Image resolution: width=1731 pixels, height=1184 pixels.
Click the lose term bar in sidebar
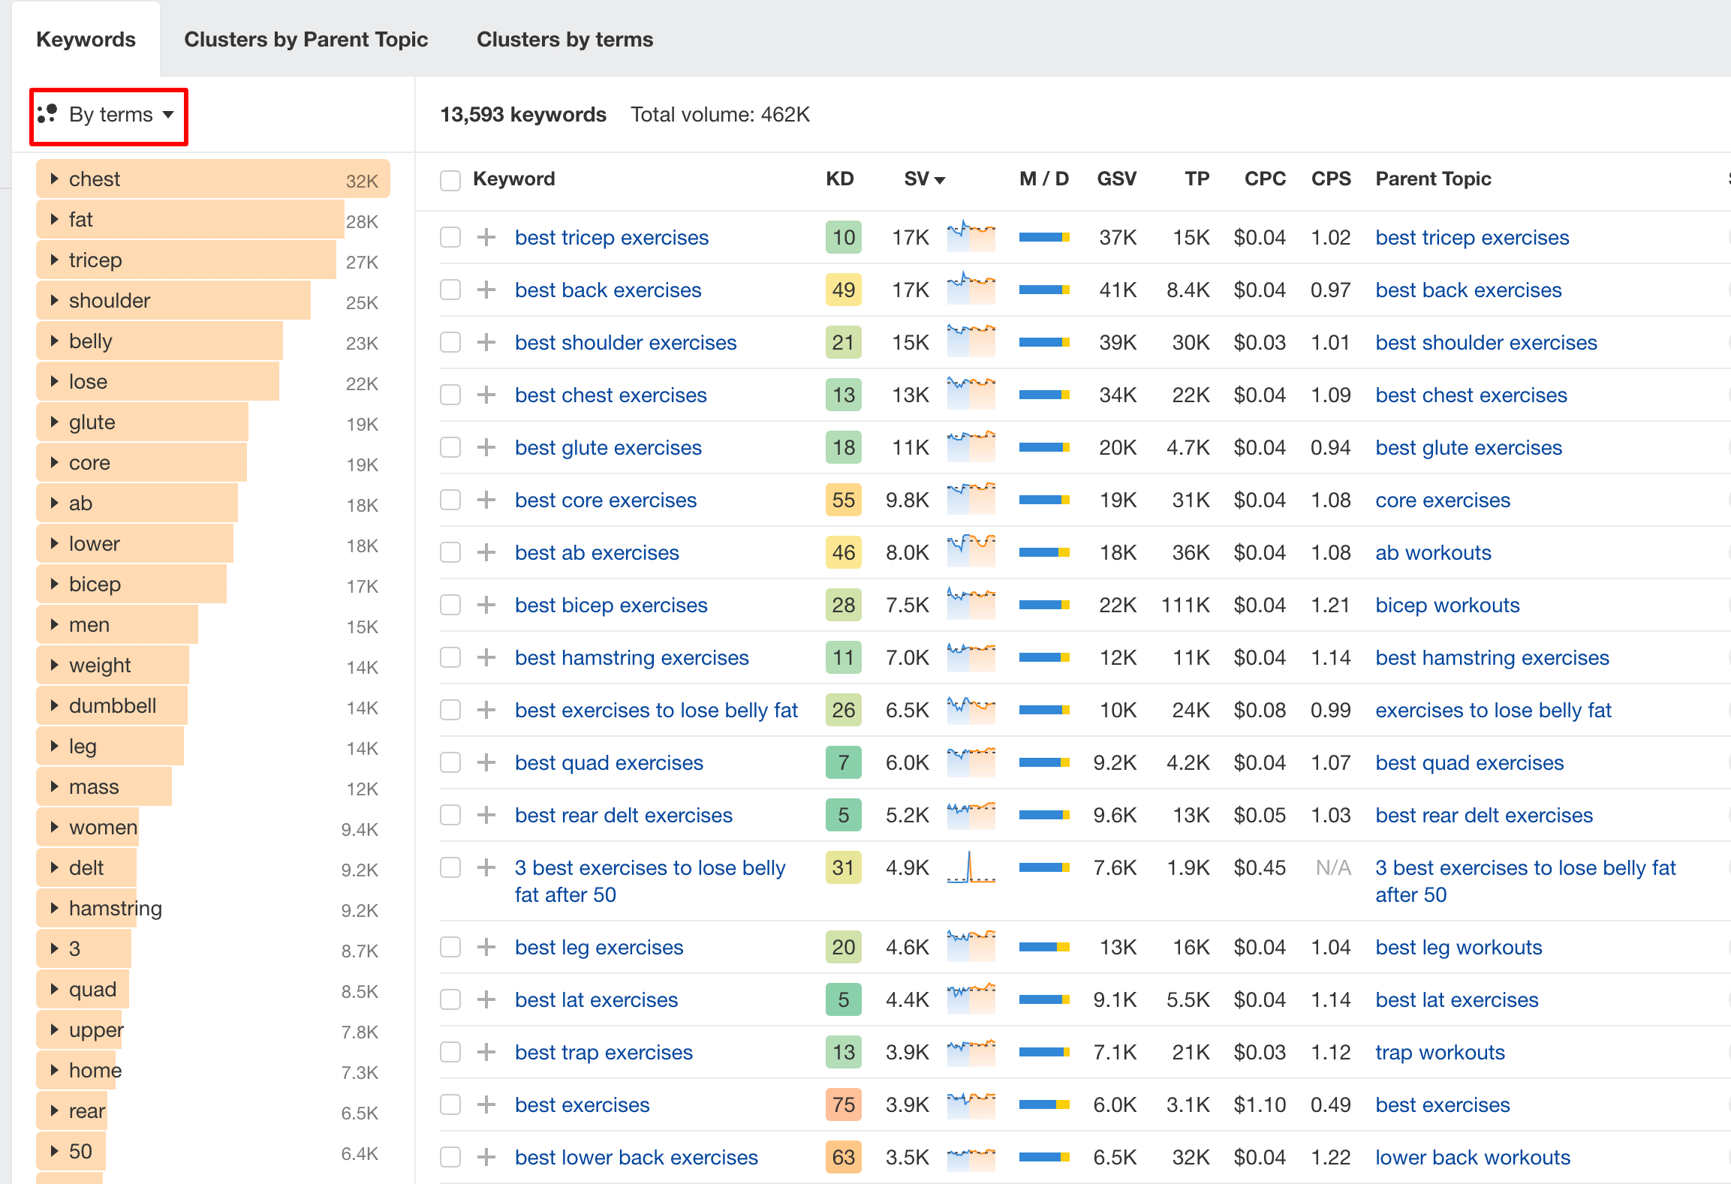click(158, 382)
